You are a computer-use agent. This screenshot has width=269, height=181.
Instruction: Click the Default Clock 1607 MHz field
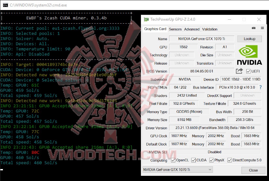pos(179,144)
